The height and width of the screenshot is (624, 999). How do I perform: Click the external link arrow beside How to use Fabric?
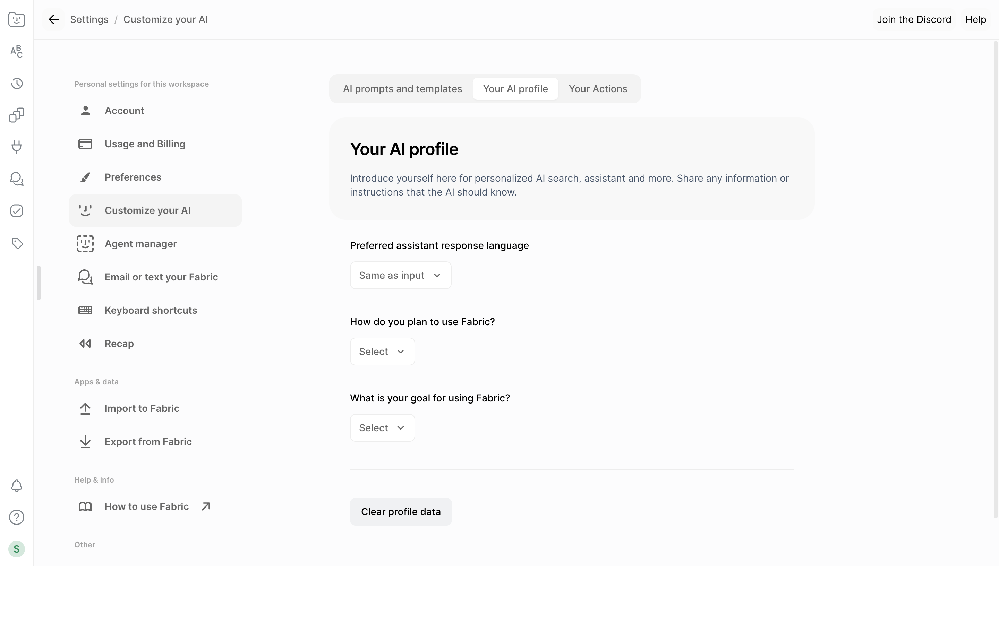coord(206,507)
